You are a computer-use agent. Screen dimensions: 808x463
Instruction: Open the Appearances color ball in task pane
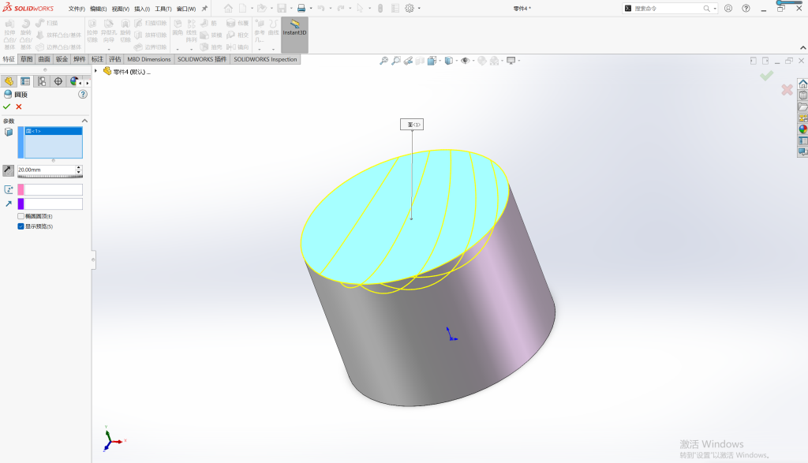click(802, 129)
